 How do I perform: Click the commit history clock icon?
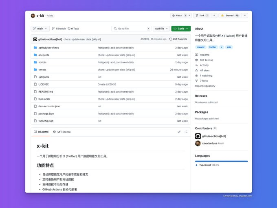(x=171, y=39)
